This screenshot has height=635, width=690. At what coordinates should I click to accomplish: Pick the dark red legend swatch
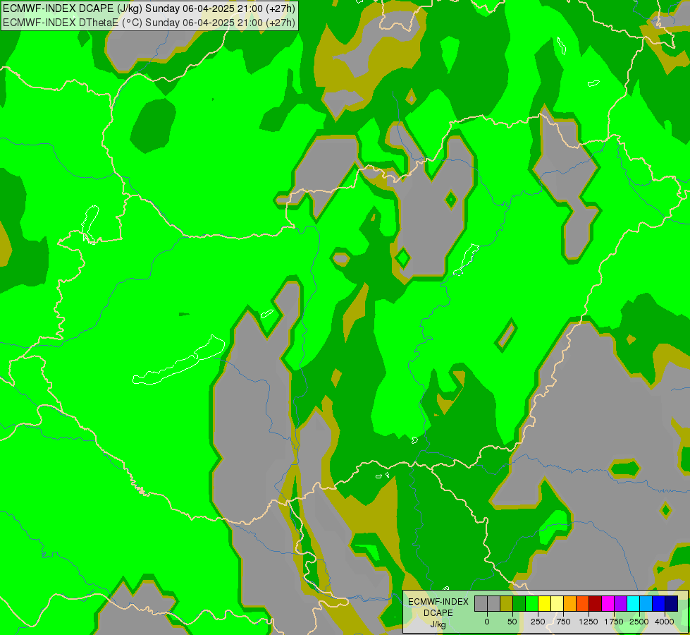click(x=595, y=604)
